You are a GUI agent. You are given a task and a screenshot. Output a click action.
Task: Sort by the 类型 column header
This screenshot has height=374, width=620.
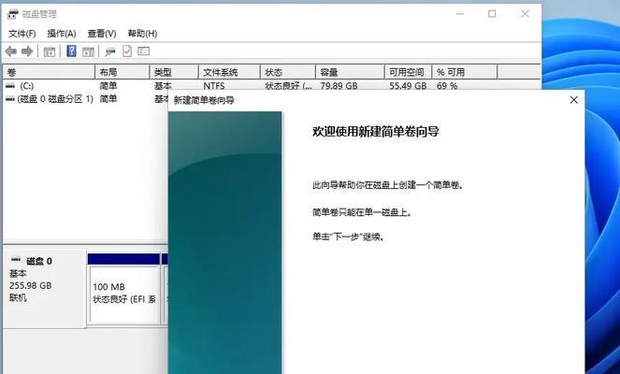174,72
